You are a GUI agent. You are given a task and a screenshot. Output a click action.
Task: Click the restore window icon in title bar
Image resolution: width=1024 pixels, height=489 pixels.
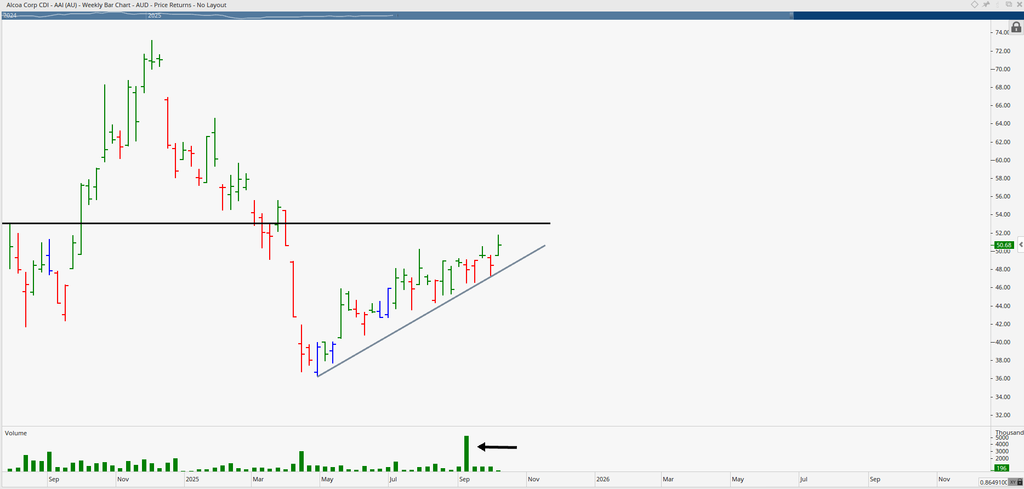point(1009,4)
